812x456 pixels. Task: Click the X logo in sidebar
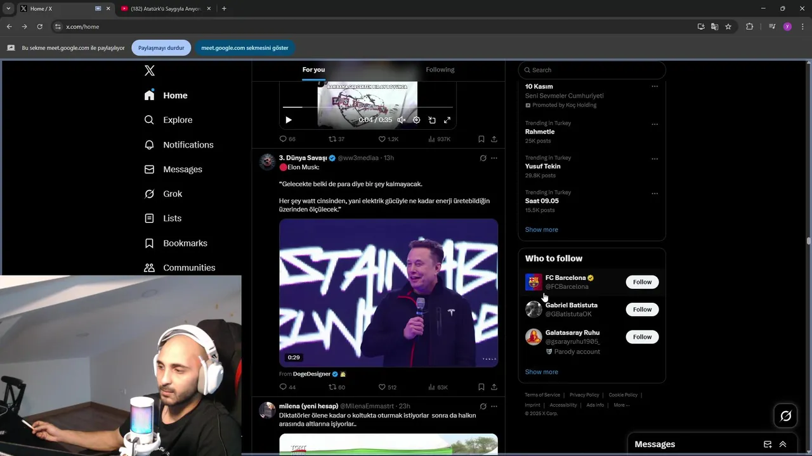(x=150, y=70)
